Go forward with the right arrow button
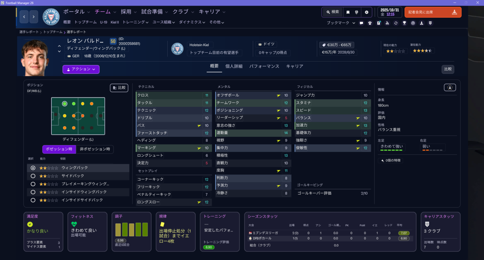484x260 pixels. point(34,17)
